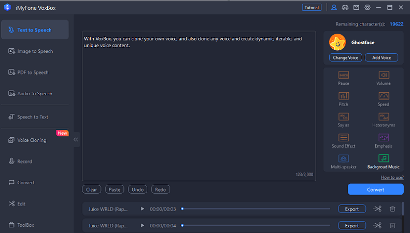
Task: Click the Redo button
Action: 161,190
